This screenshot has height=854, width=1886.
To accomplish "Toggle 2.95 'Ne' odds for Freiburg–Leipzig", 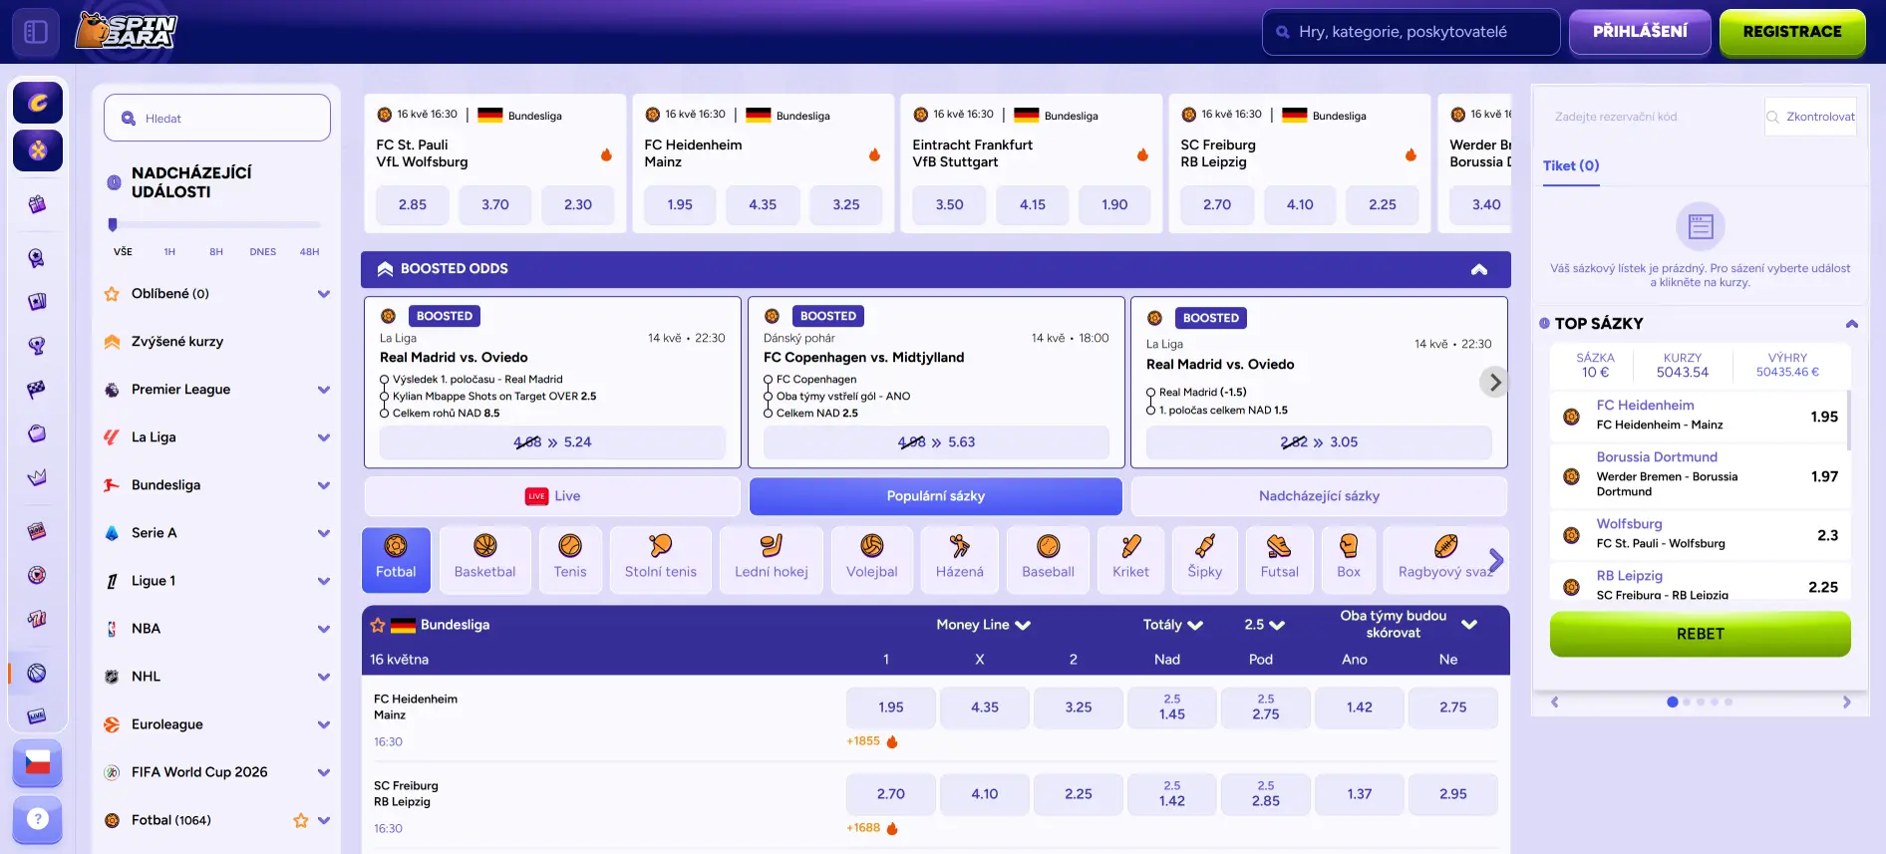I will pyautogui.click(x=1453, y=794).
